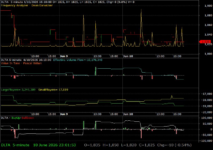Click the -18,000 axis label

click(x=207, y=100)
